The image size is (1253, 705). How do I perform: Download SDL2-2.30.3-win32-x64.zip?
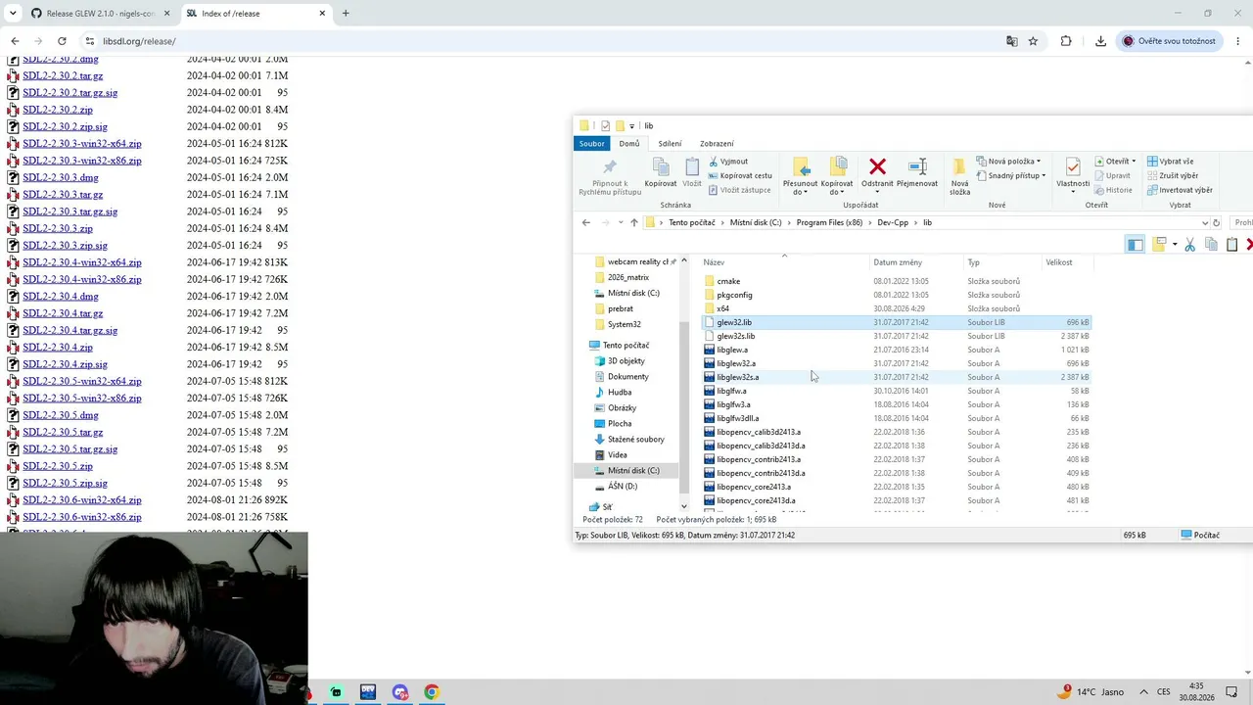click(82, 144)
